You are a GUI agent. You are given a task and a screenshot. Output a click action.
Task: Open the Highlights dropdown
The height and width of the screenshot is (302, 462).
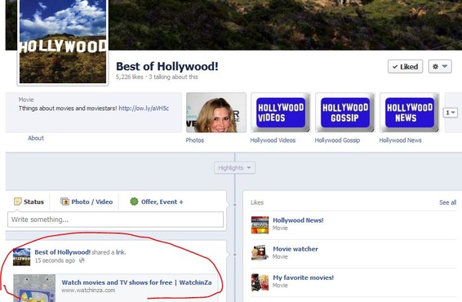click(x=234, y=167)
